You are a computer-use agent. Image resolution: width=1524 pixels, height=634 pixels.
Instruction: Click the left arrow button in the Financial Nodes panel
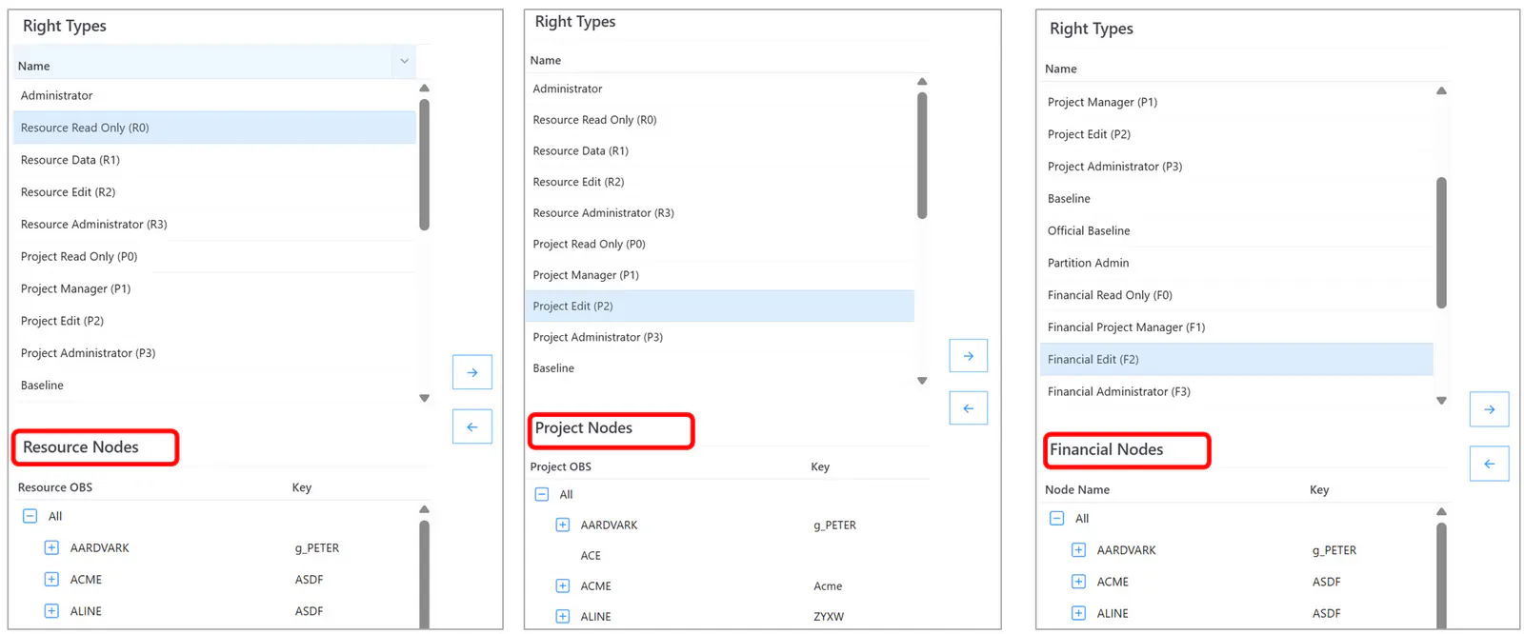(1490, 464)
